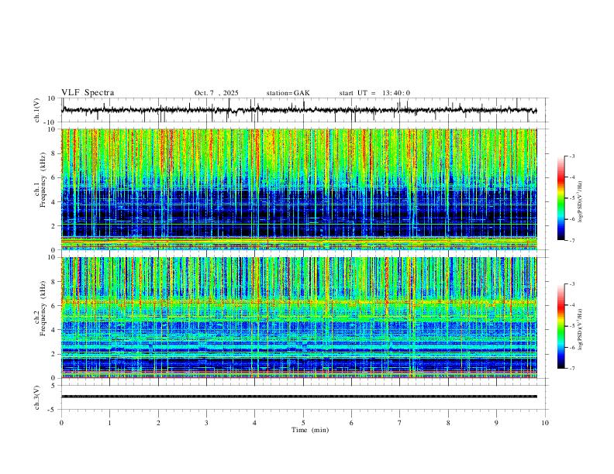The image size is (614, 474).
Task: Click the VLF Spectra title text
Action: tap(88, 93)
